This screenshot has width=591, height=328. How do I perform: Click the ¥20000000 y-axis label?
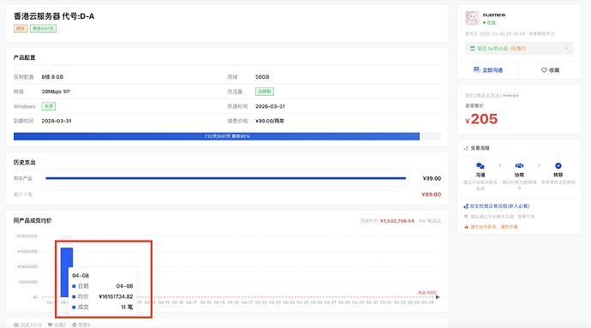[x=27, y=236]
